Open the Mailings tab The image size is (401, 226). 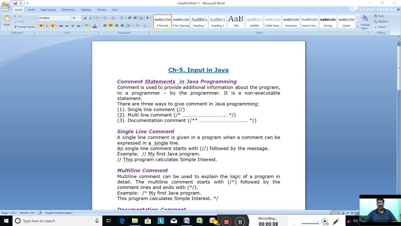[x=86, y=10]
